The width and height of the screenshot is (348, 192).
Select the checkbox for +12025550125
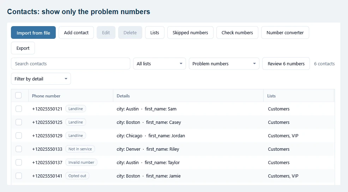(19, 122)
